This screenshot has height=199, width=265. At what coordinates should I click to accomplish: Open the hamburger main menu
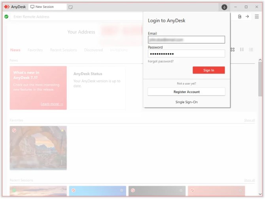point(257,17)
